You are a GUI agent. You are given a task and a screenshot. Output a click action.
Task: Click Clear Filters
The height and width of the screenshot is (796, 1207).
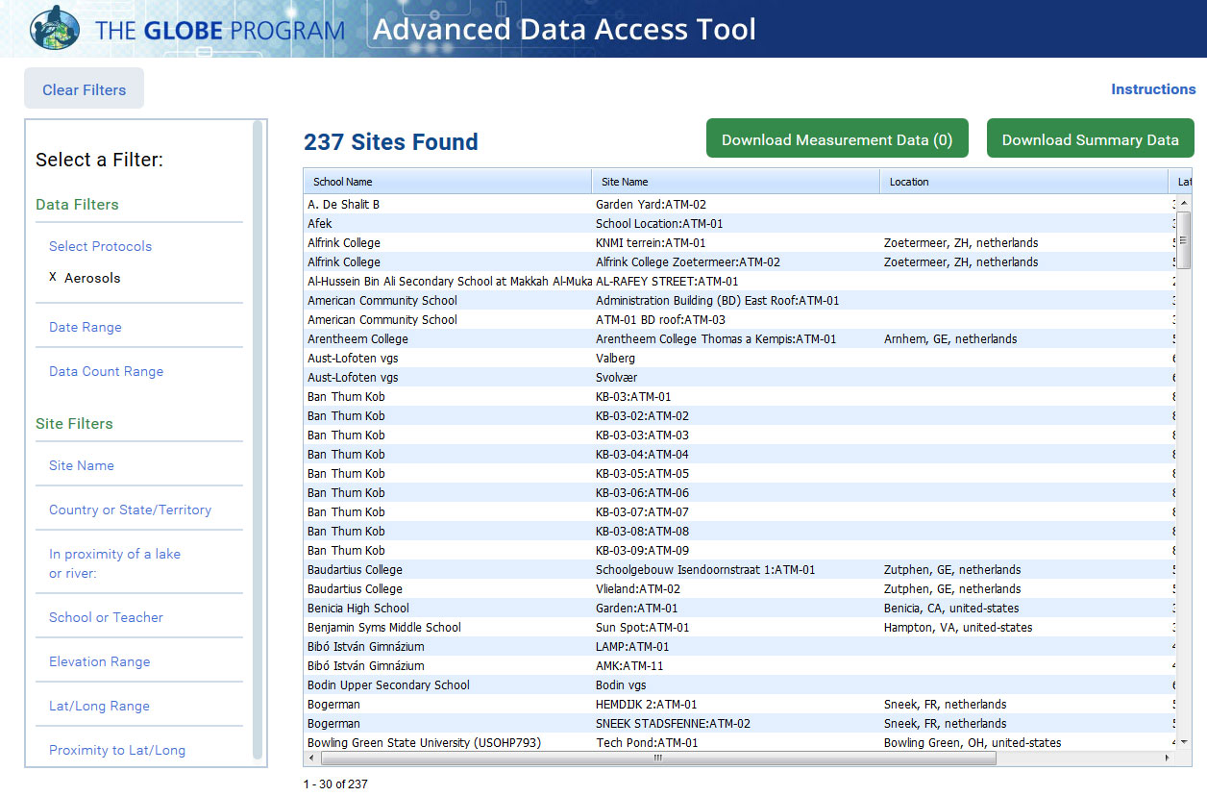[84, 88]
